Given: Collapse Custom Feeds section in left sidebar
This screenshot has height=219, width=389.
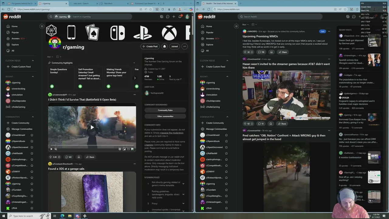Looking at the screenshot, I should [33, 61].
